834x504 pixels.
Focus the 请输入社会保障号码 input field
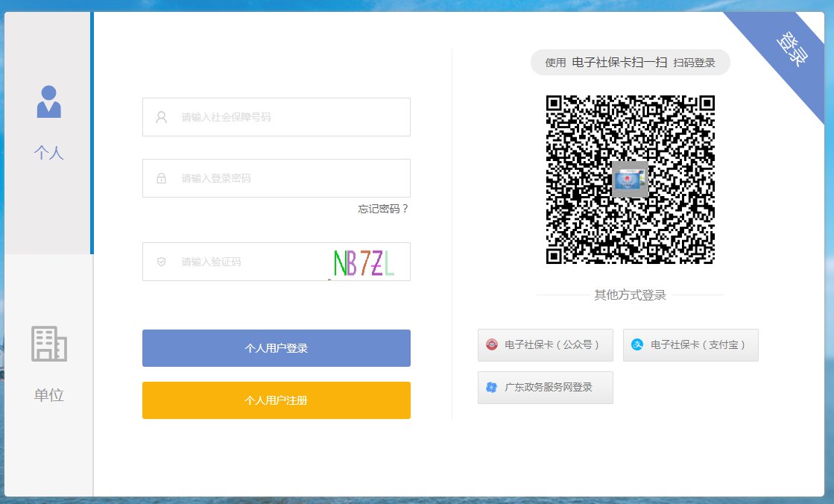tap(276, 117)
